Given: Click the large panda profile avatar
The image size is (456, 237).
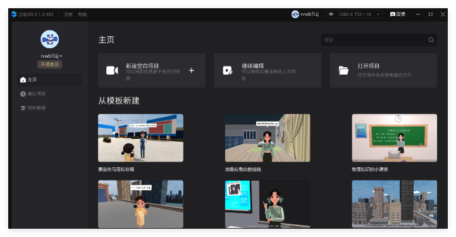Looking at the screenshot, I should [50, 39].
